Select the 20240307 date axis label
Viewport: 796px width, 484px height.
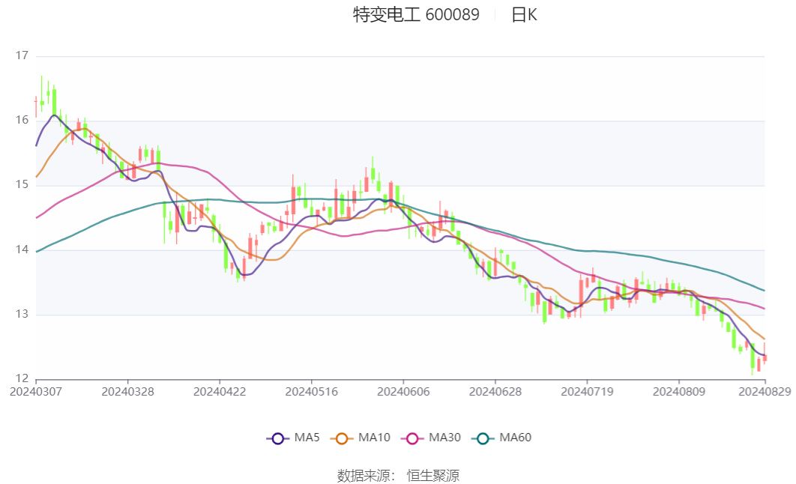pyautogui.click(x=35, y=392)
